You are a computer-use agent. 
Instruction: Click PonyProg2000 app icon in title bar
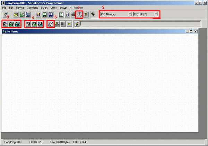click(x=3, y=3)
